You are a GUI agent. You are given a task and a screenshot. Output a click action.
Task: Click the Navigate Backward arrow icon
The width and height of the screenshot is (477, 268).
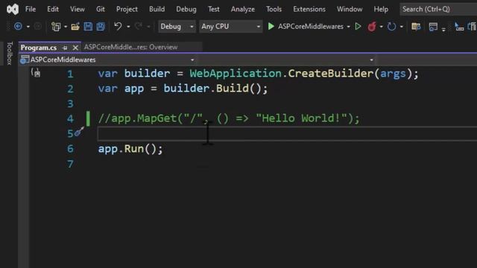pyautogui.click(x=18, y=27)
